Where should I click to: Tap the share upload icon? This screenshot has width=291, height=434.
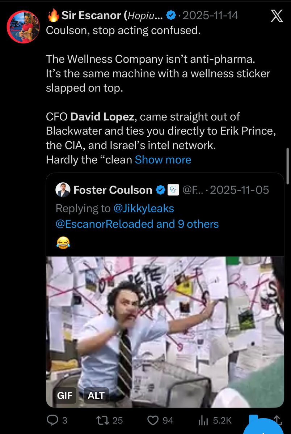(x=278, y=420)
